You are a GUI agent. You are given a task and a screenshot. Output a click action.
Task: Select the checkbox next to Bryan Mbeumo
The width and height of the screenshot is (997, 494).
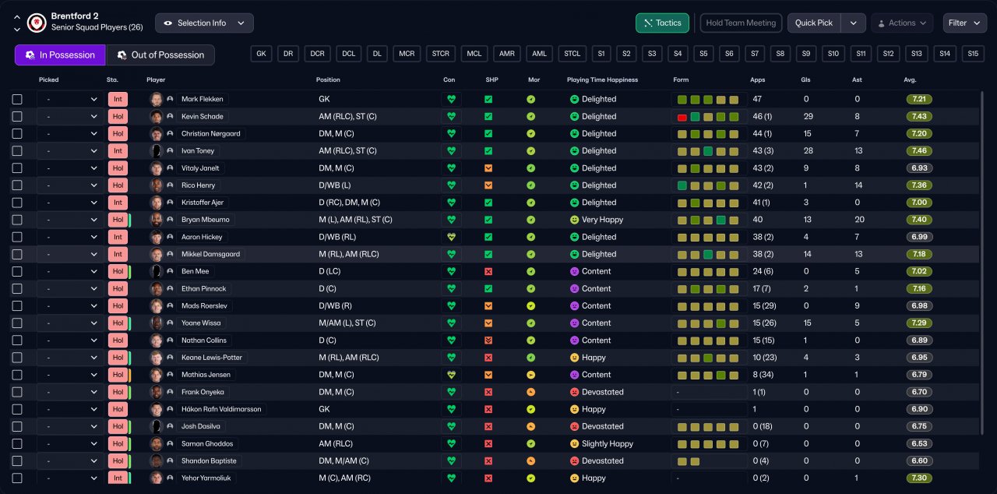click(17, 220)
